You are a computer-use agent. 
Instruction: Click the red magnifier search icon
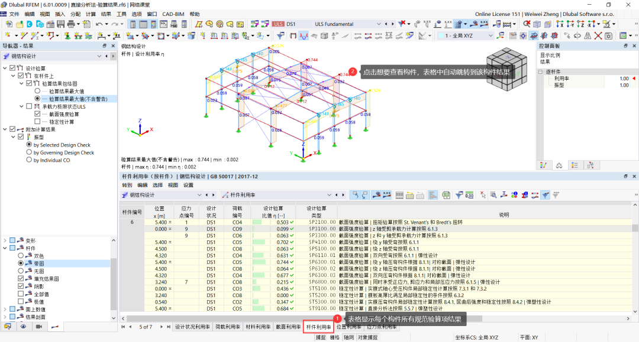pos(527,24)
